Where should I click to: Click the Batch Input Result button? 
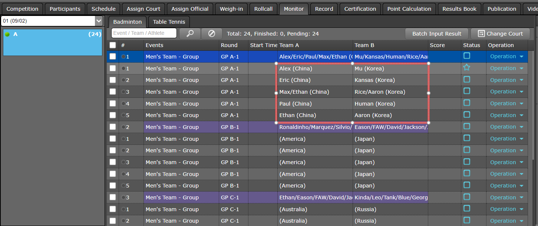(436, 34)
